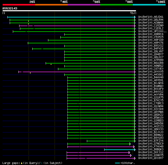The width and height of the screenshot is (168, 165).
Task: Click the cyan ~100% legend segment
Action: 149,5
